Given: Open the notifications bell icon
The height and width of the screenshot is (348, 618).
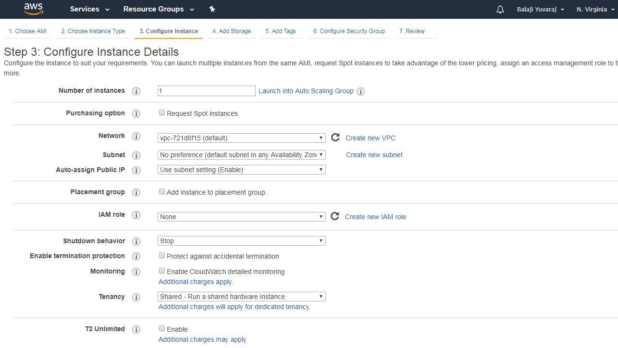Looking at the screenshot, I should (x=500, y=10).
